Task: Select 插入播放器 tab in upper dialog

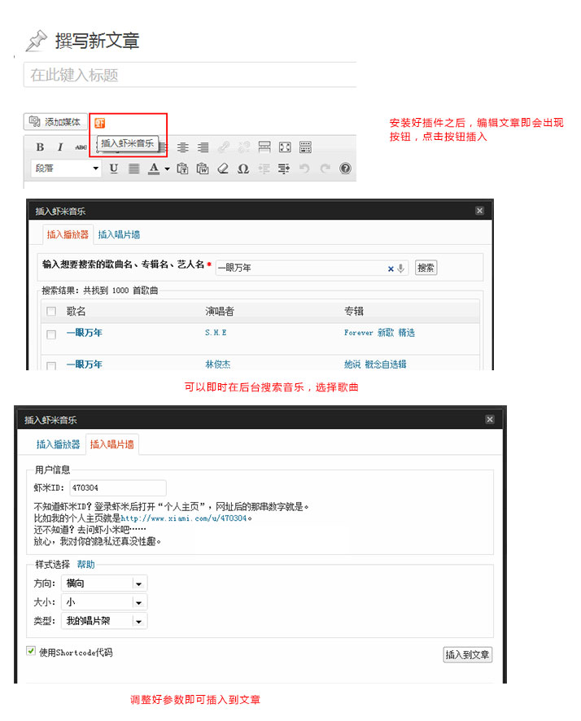Action: click(68, 234)
